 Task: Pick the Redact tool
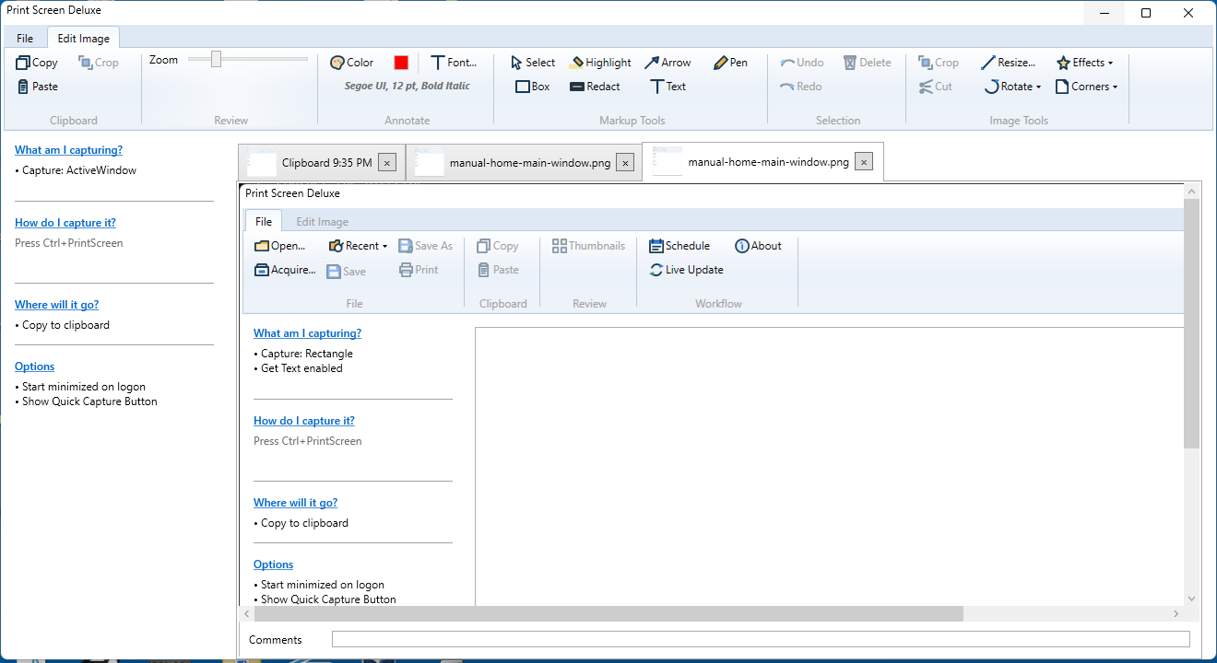595,87
